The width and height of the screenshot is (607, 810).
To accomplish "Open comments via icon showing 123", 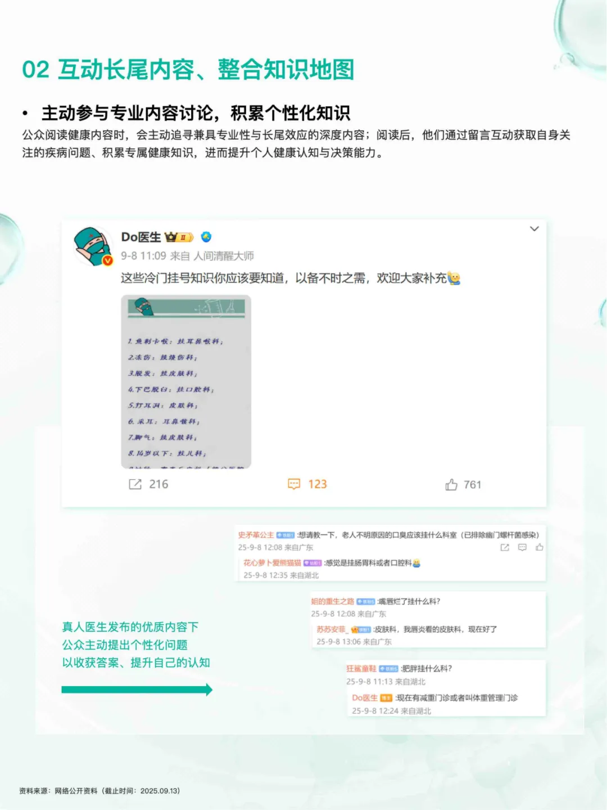I will click(x=294, y=484).
